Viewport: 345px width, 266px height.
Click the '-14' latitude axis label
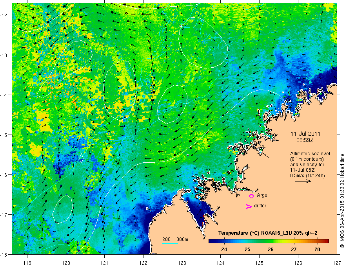[4, 95]
